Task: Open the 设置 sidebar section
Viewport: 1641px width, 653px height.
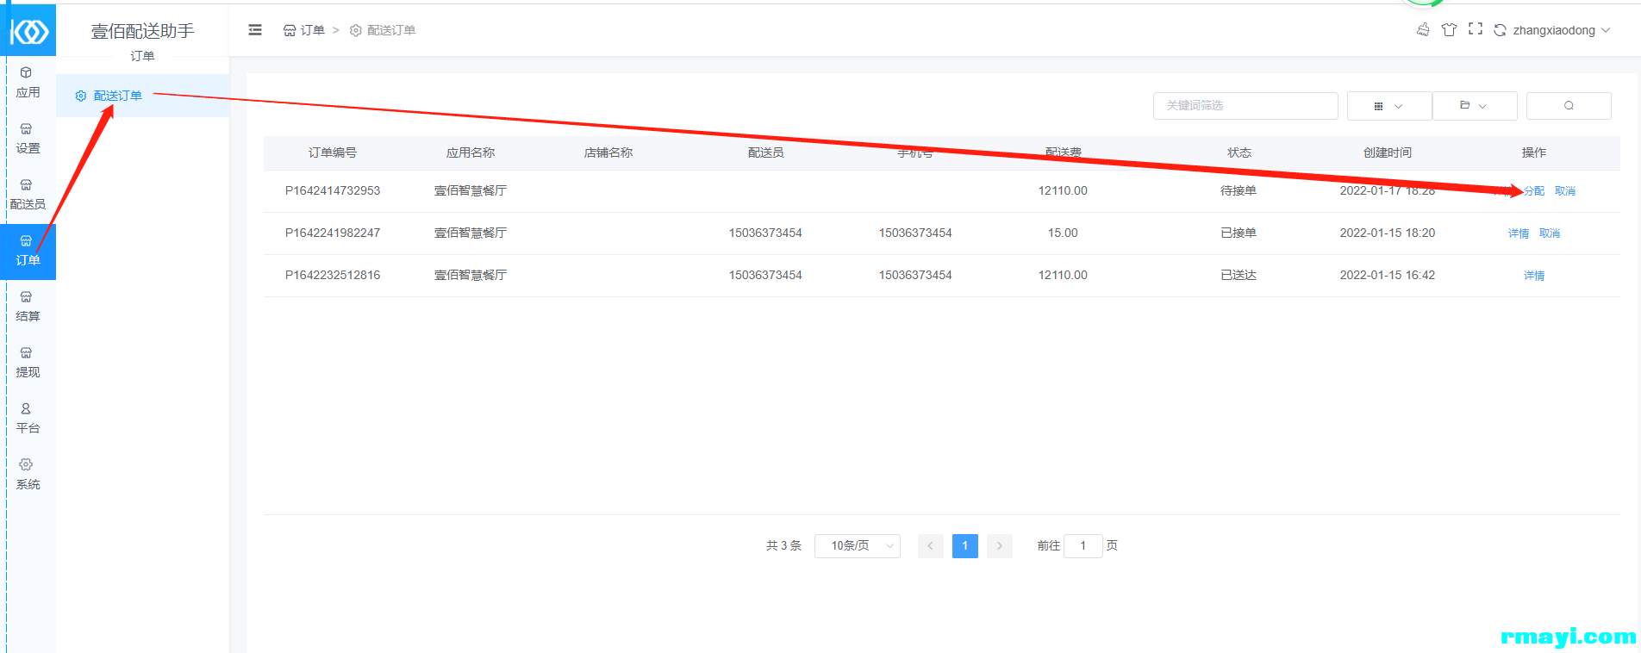Action: tap(28, 139)
